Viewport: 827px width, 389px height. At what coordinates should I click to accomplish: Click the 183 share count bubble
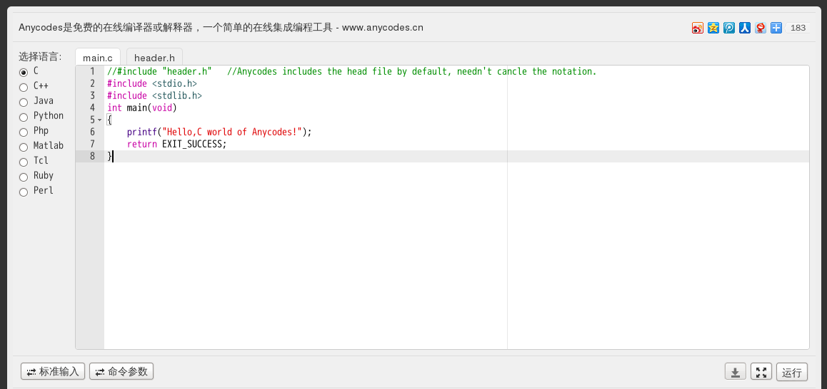coord(798,28)
